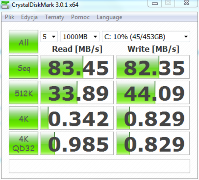Start the 4K benchmark
Screen dimensions: 199x180
coord(23,118)
